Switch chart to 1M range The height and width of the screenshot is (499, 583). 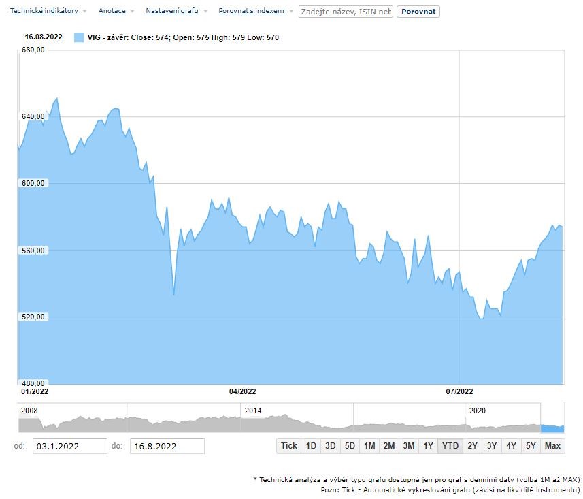coord(369,446)
